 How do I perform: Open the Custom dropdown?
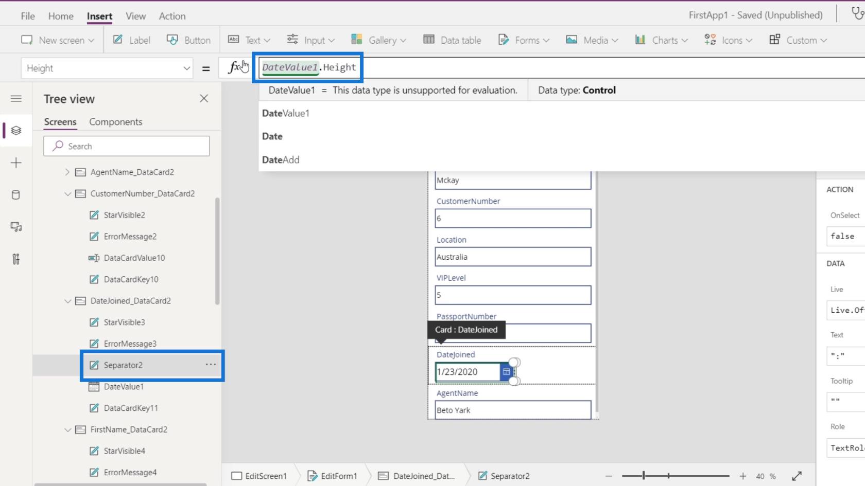click(x=798, y=40)
